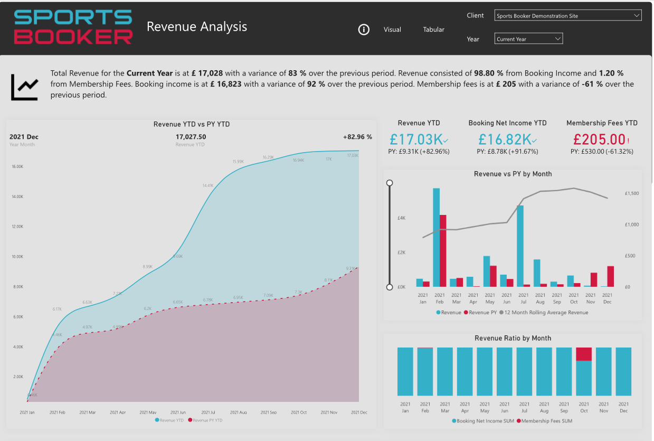Click the red Membership Fees segment for October
Image resolution: width=654 pixels, height=441 pixels.
point(584,354)
